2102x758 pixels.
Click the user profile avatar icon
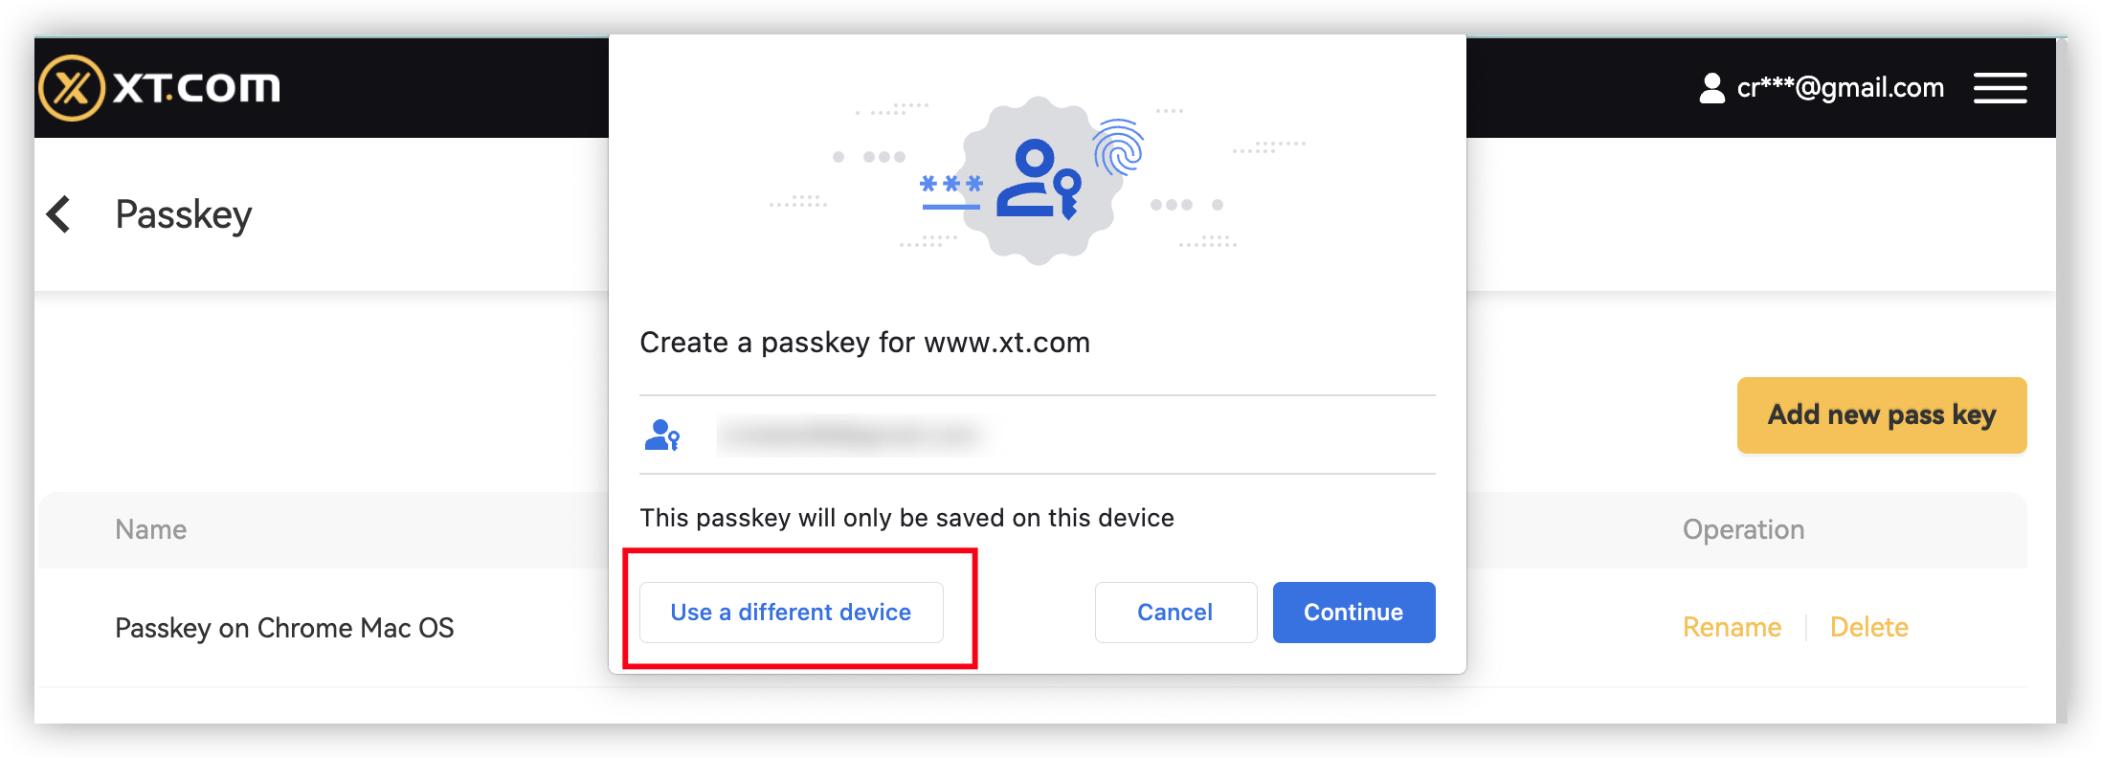[x=1711, y=88]
